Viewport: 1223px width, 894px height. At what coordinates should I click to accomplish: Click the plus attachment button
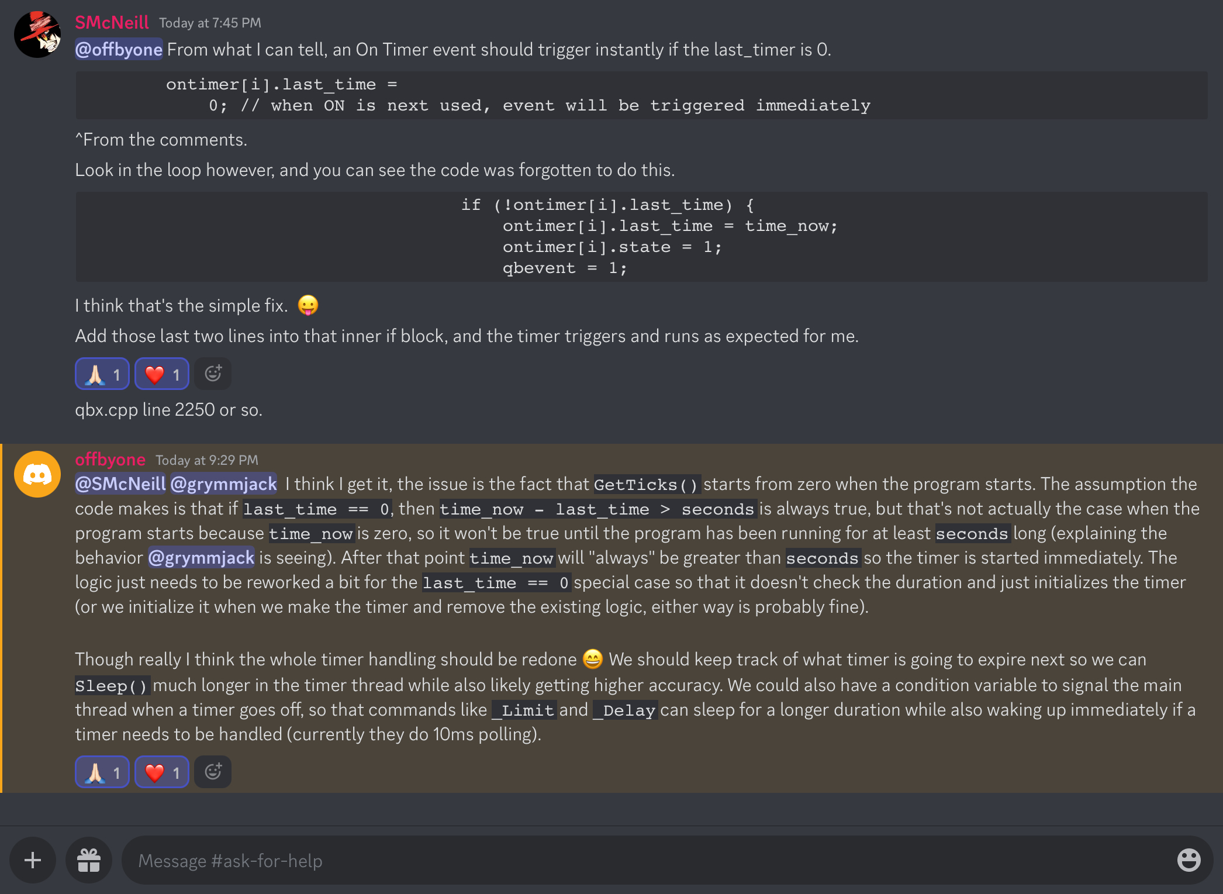click(x=32, y=860)
